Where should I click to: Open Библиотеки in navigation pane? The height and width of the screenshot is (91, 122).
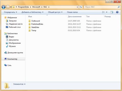point(12,34)
